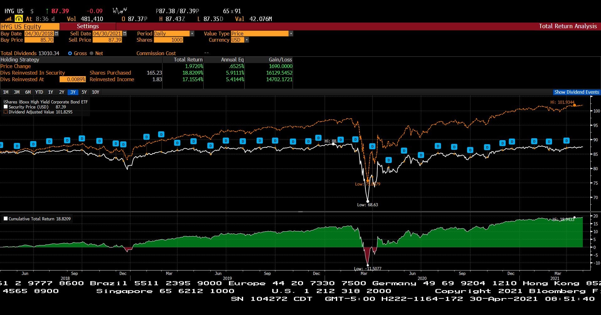Switch to the 1M range tab
The height and width of the screenshot is (315, 601).
[6, 92]
